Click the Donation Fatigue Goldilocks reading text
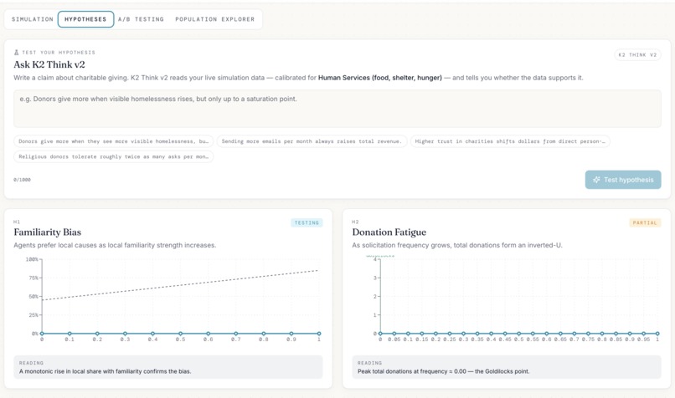The width and height of the screenshot is (675, 398). point(443,371)
